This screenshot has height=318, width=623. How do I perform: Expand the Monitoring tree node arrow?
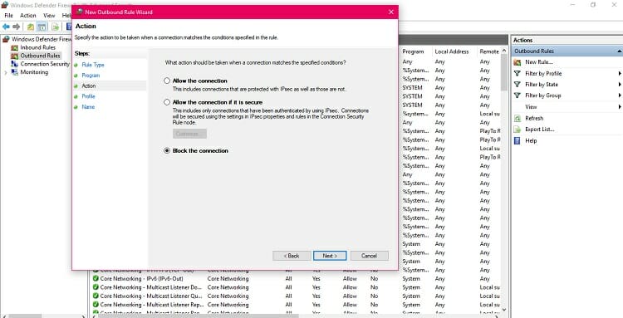pyautogui.click(x=6, y=73)
